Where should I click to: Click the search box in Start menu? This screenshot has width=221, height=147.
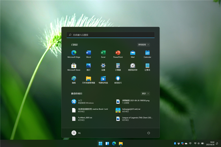pyautogui.click(x=110, y=35)
